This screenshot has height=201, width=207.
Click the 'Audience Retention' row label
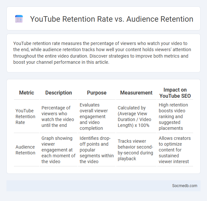click(25, 150)
